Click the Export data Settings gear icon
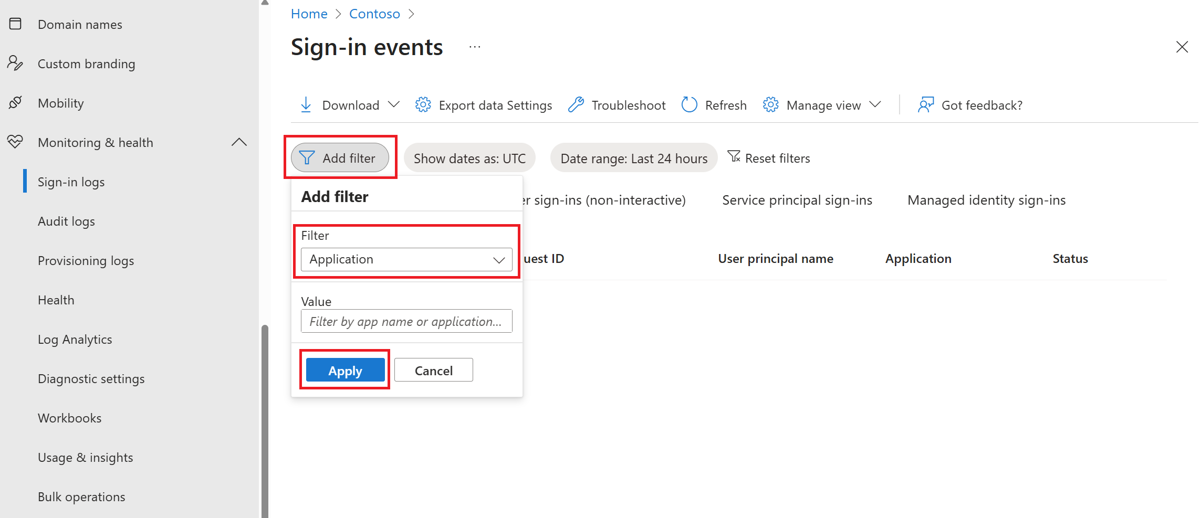Image resolution: width=1201 pixels, height=518 pixels. click(x=423, y=105)
